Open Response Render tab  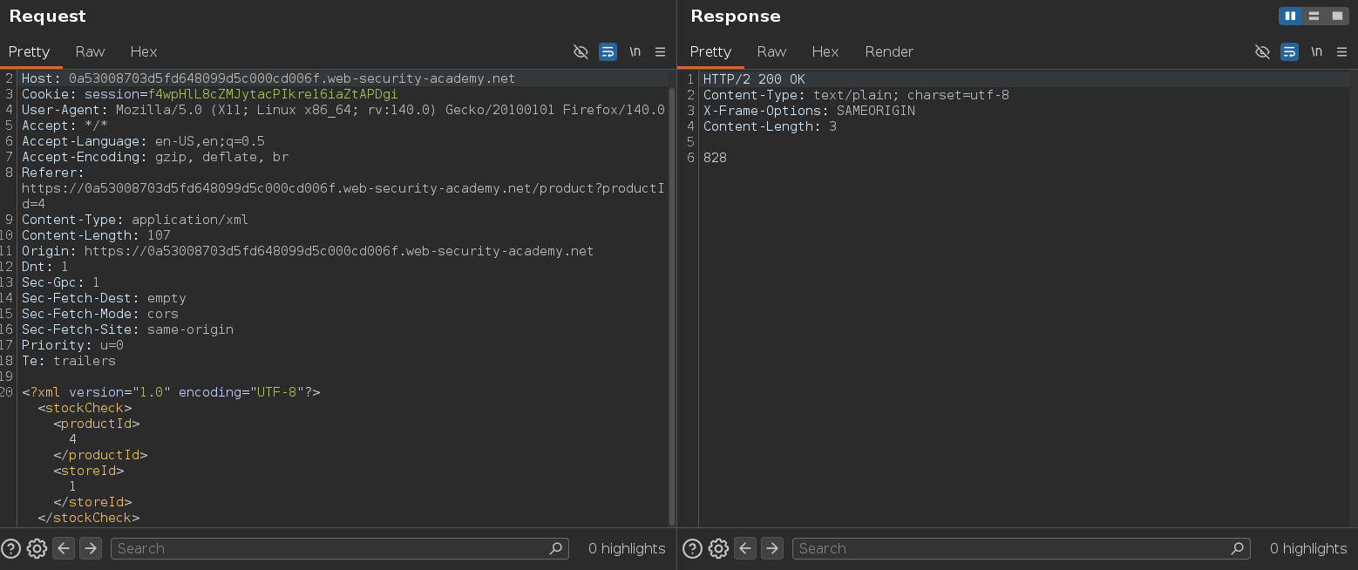[889, 51]
